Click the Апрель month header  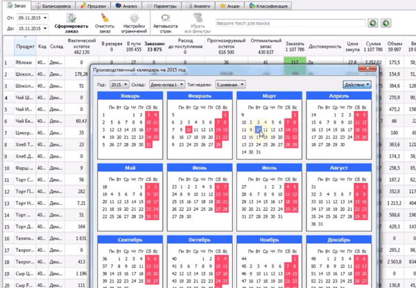tap(339, 96)
